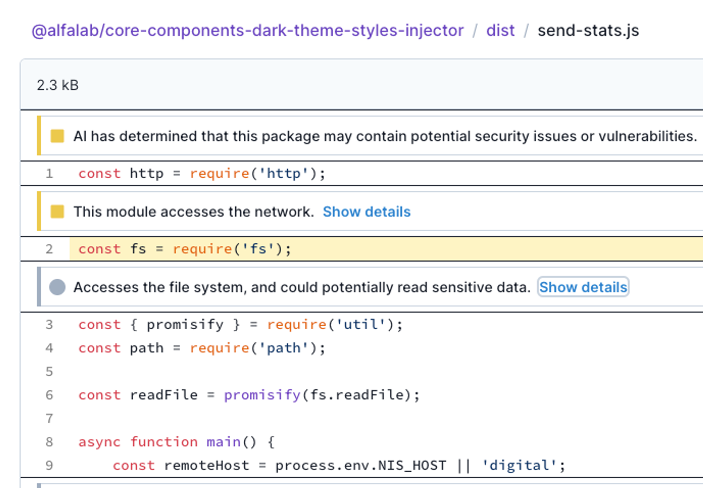Click the send-stats.js file name
Image resolution: width=703 pixels, height=488 pixels.
(x=588, y=30)
